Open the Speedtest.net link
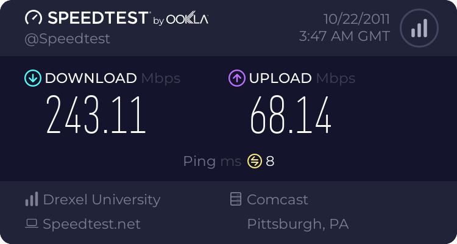 pos(91,224)
